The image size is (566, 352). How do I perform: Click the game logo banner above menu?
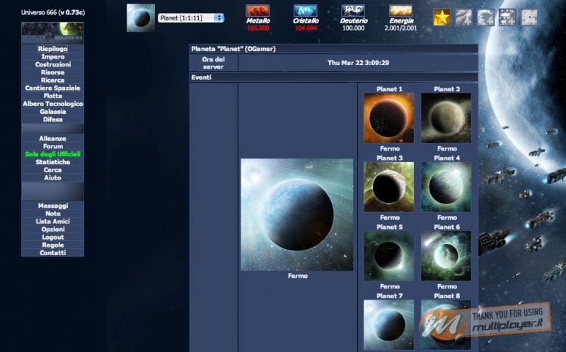click(52, 33)
